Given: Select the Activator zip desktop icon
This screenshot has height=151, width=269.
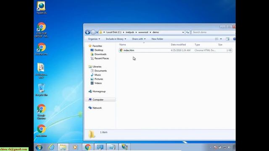Looking at the screenshot, I should [x=41, y=71].
